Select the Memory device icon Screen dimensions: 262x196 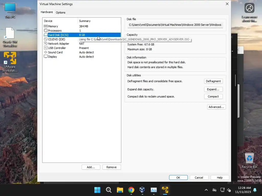coord(46,26)
